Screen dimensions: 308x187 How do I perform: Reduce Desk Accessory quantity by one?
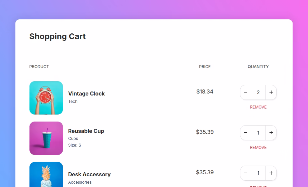[245, 173]
